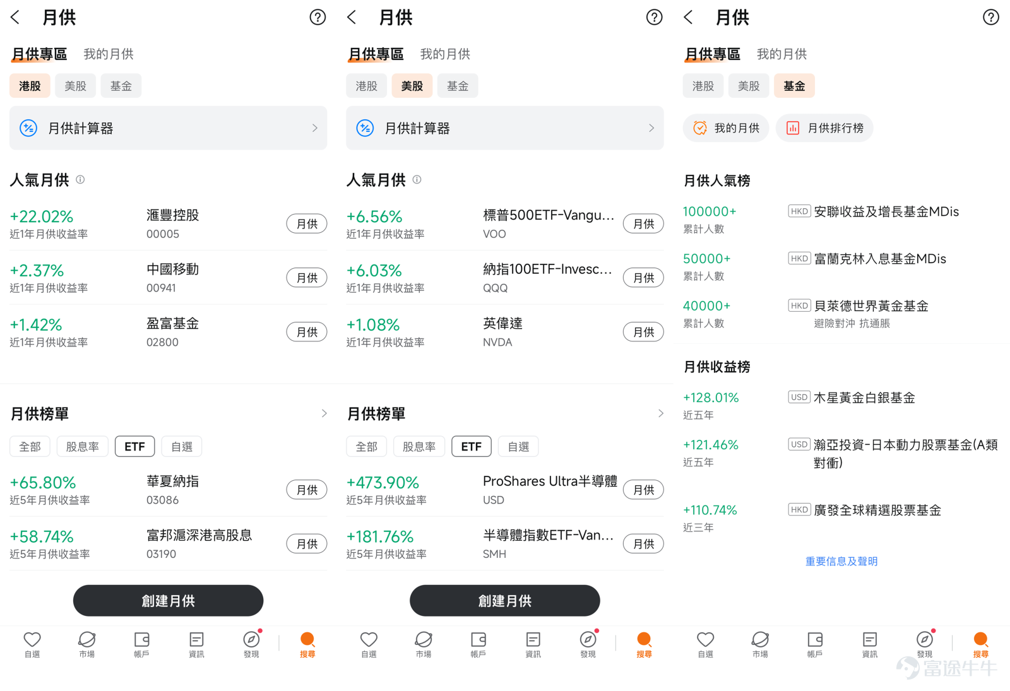Image resolution: width=1010 pixels, height=691 pixels.
Task: Select 港股 filter on left screen
Action: 30,86
